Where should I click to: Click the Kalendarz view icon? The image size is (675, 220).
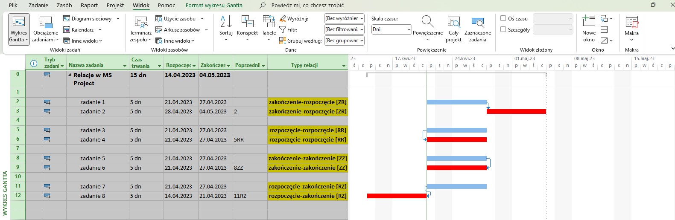[x=67, y=30]
